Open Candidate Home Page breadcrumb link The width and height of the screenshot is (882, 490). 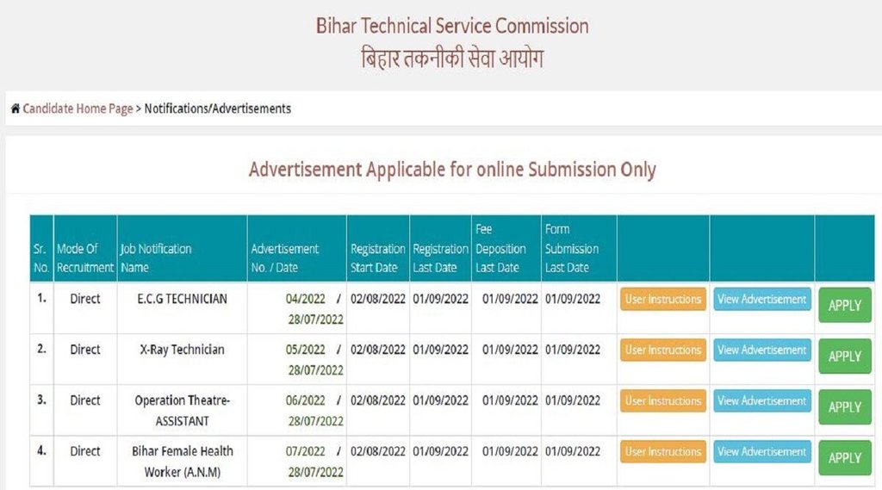pyautogui.click(x=78, y=109)
